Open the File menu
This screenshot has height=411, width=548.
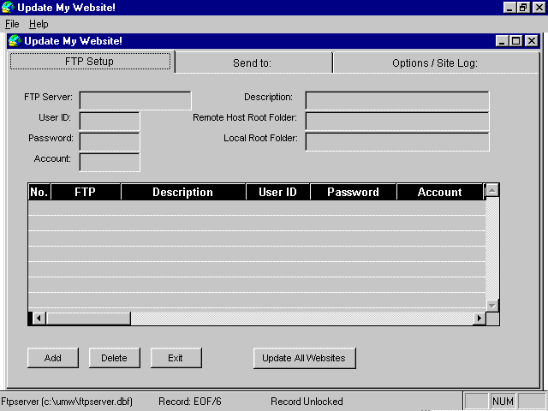(12, 24)
